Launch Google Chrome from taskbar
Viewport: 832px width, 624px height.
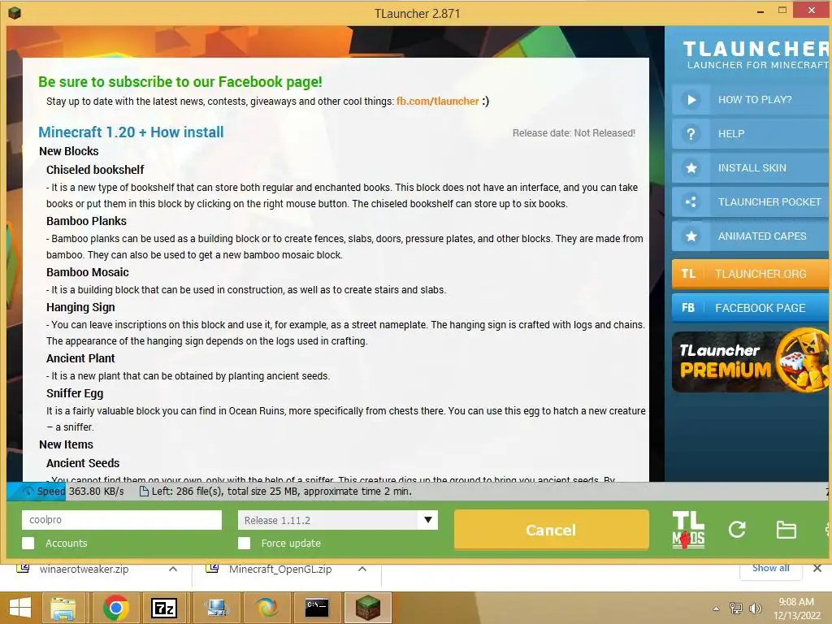click(115, 608)
